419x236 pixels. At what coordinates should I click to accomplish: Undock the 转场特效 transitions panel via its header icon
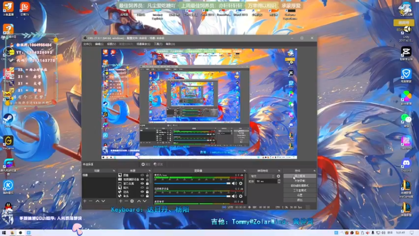(279, 171)
